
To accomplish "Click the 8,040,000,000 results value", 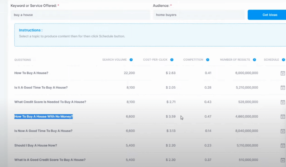I will pyautogui.click(x=247, y=131).
